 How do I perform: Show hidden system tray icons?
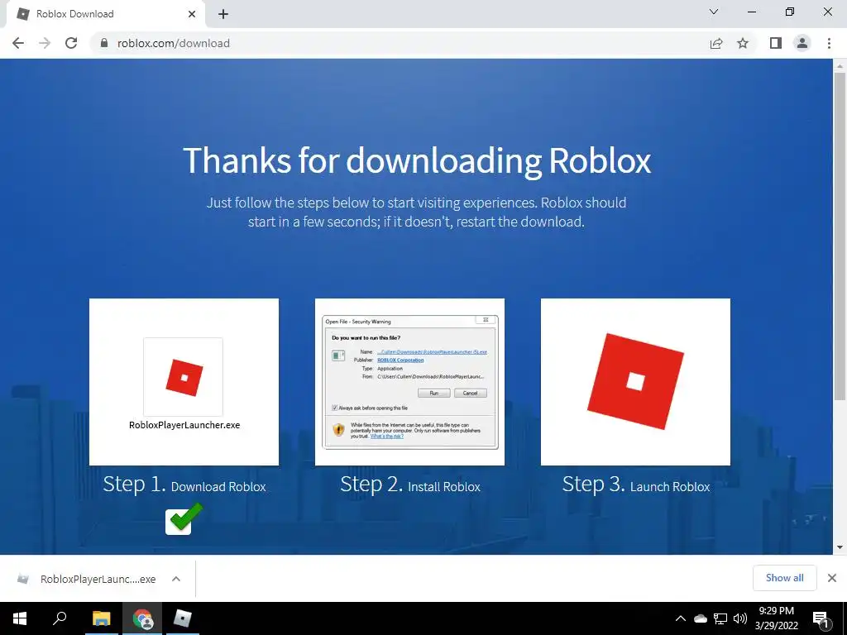pyautogui.click(x=681, y=618)
